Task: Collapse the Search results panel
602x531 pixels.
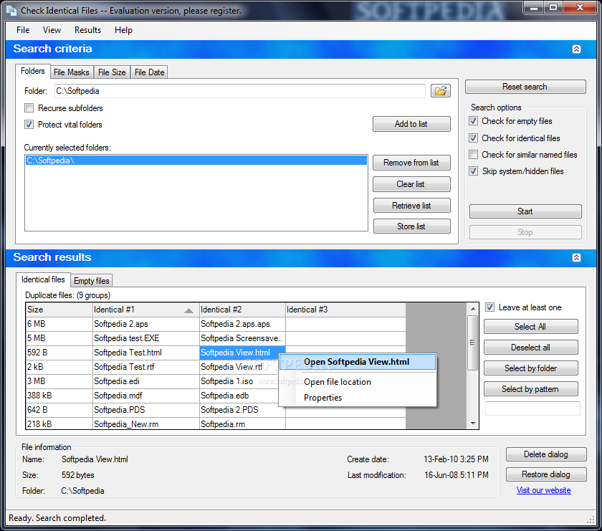Action: [x=576, y=257]
